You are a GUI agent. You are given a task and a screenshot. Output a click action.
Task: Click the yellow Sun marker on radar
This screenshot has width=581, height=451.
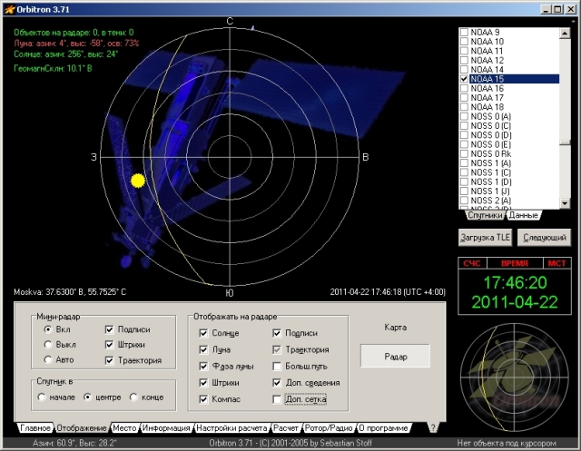pos(138,181)
